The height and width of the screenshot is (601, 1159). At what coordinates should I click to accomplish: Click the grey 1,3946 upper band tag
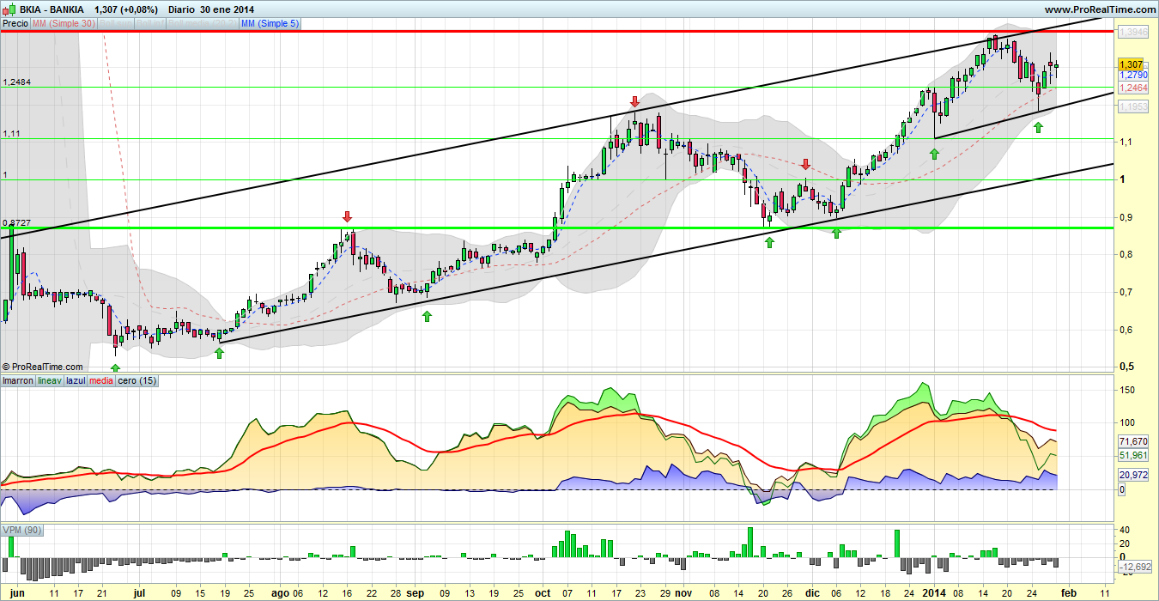1132,32
